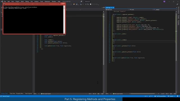Open the Help menu
The width and height of the screenshot is (180, 101).
click(59, 1)
